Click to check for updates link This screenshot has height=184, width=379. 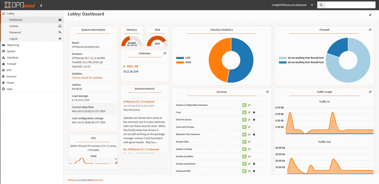(87, 78)
